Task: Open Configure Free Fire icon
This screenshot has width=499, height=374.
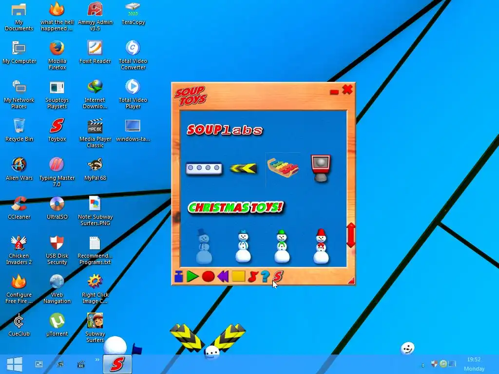Action: coord(19,289)
